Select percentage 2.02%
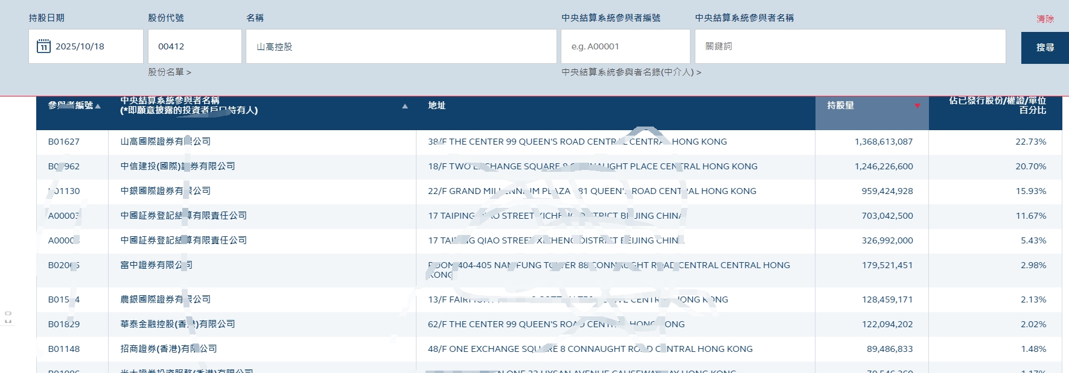The width and height of the screenshot is (1069, 373). pyautogui.click(x=1033, y=324)
